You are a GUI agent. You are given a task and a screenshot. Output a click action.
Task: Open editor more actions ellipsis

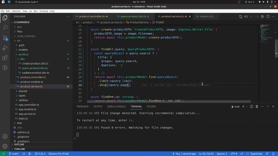click(273, 16)
